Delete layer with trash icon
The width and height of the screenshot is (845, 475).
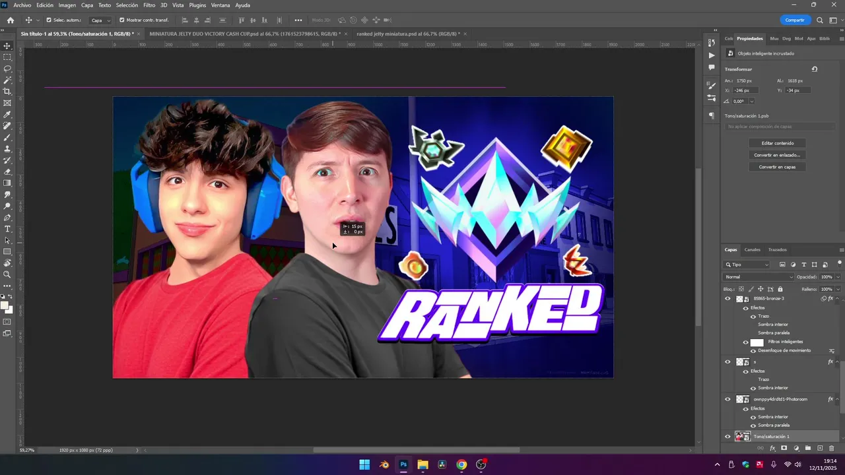(832, 448)
